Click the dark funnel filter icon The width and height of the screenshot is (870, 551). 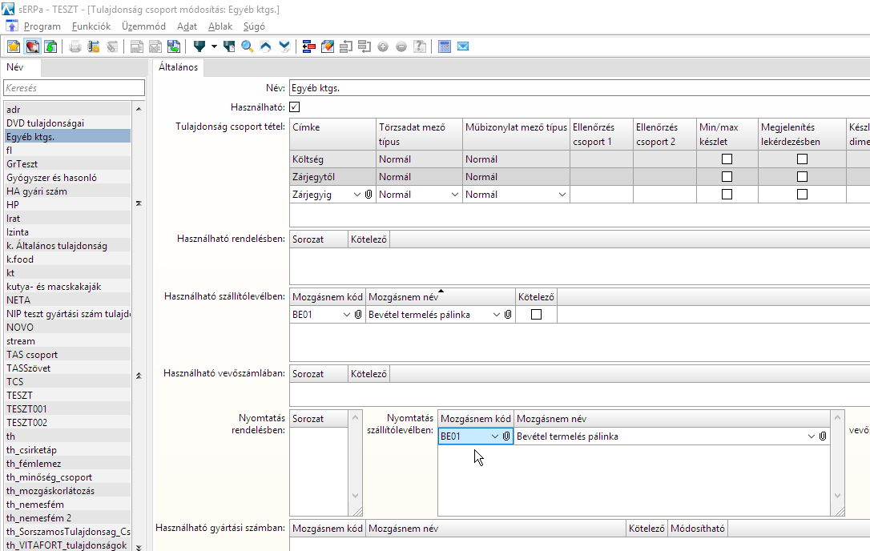(x=199, y=46)
